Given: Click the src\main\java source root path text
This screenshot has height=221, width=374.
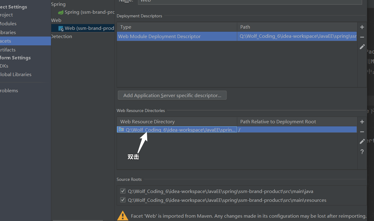Looking at the screenshot, I should 220,191.
